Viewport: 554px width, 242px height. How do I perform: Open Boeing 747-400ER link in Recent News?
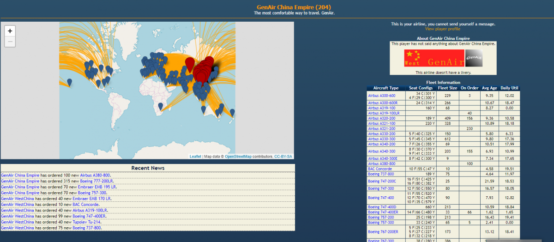click(x=89, y=216)
